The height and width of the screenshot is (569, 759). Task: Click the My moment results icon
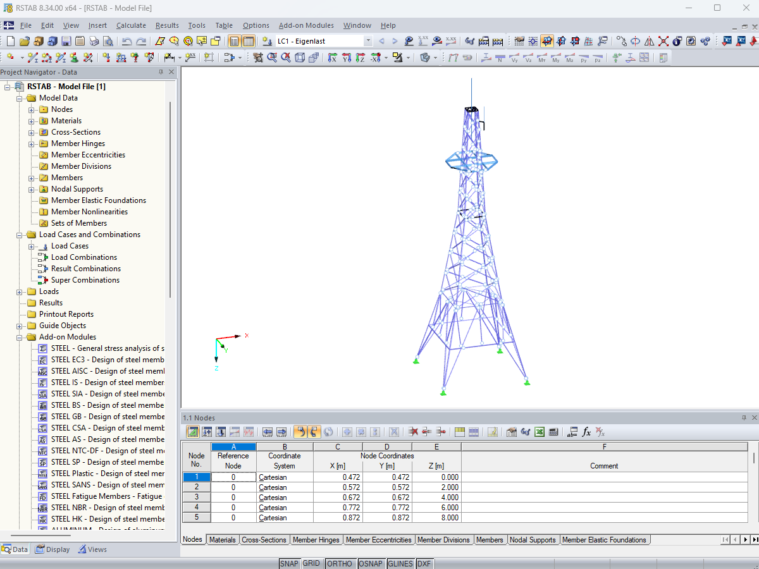[x=555, y=58]
